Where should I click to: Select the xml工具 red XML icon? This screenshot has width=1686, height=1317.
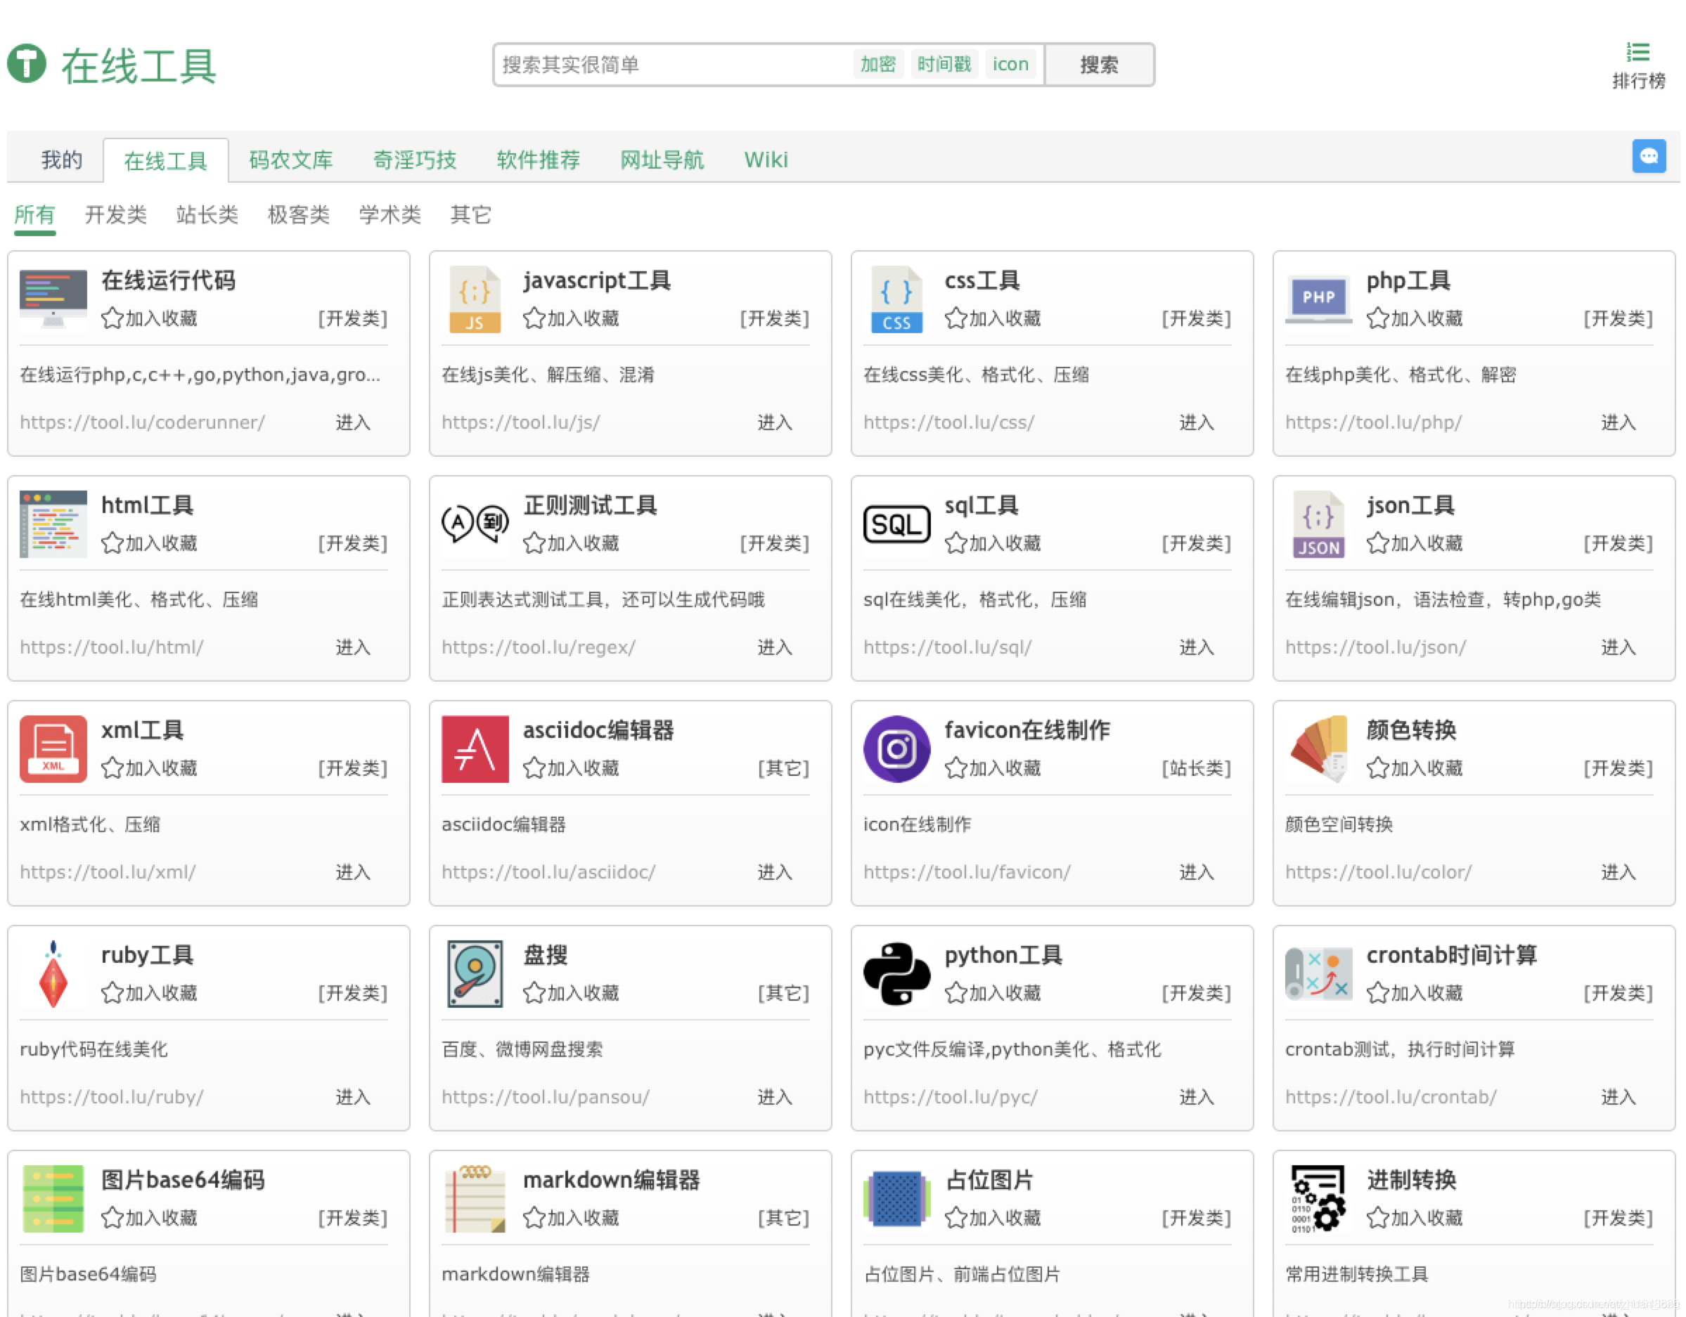click(53, 748)
